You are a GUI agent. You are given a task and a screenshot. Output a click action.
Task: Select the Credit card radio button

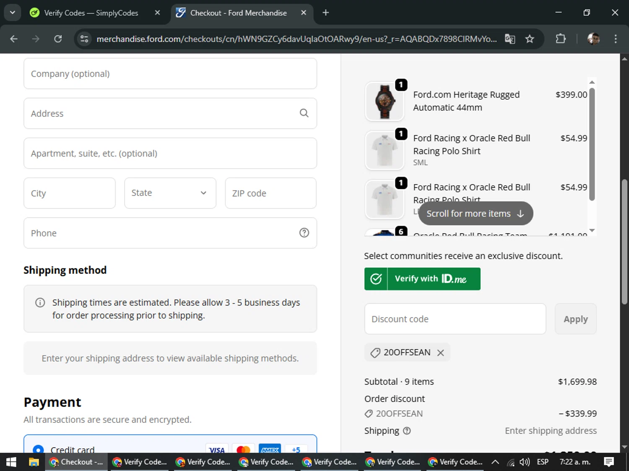[38, 450]
